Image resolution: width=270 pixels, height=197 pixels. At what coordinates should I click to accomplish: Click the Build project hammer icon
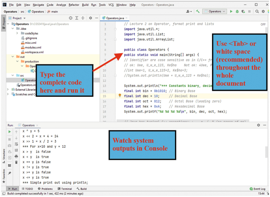click(x=197, y=11)
